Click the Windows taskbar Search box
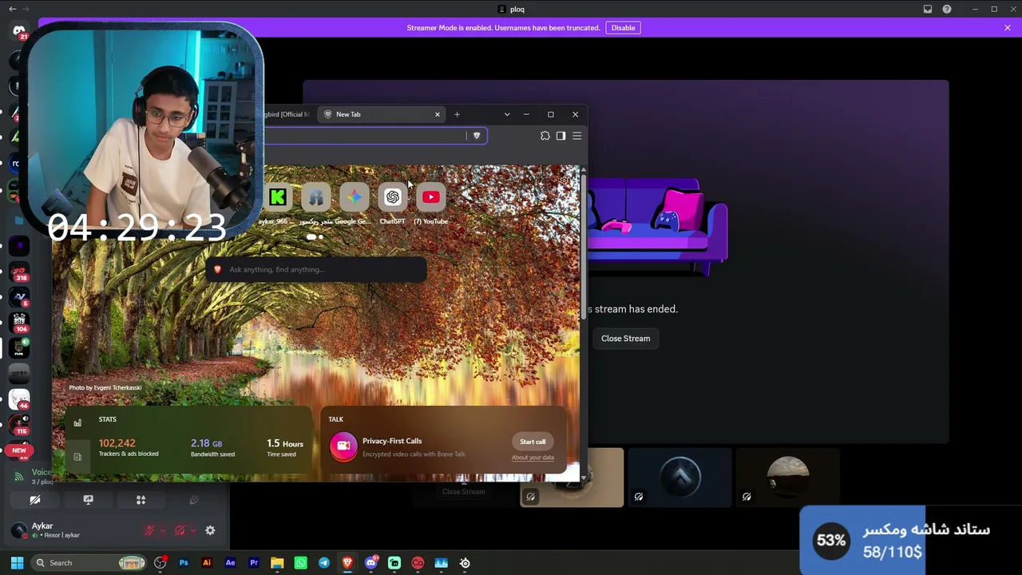1022x575 pixels. [88, 563]
